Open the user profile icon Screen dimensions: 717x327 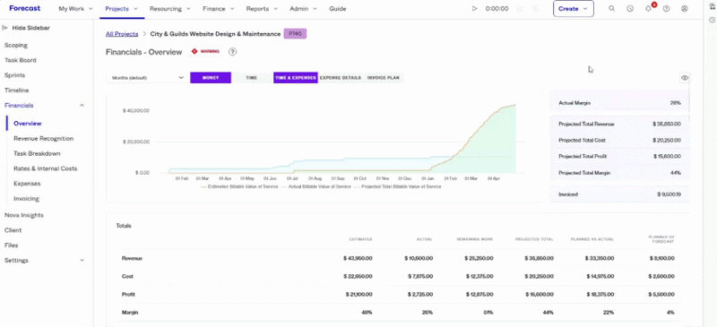click(685, 9)
